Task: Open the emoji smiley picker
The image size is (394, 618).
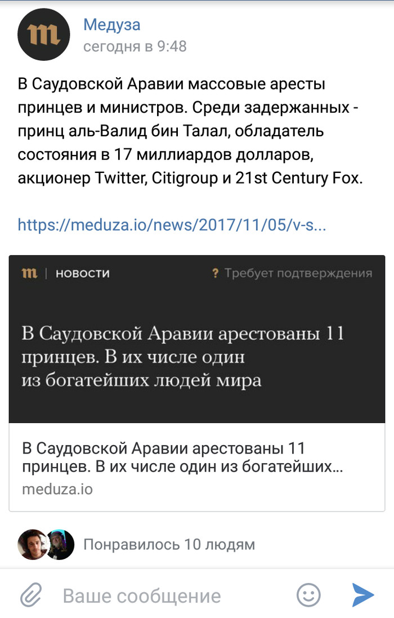Action: [x=308, y=595]
